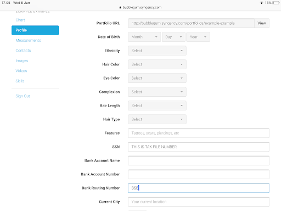Open the birth Month dropdown
Viewport: 281px width, 211px height.
tap(144, 37)
